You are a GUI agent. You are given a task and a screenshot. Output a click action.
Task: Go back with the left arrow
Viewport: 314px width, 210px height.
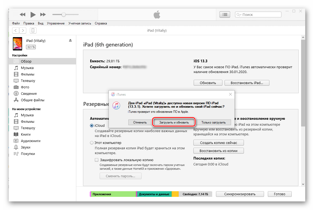pos(16,30)
